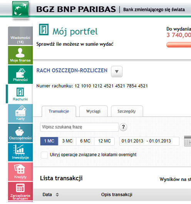The image size is (191, 204).
Task: Select the 1 MC period filter
Action: (49, 141)
